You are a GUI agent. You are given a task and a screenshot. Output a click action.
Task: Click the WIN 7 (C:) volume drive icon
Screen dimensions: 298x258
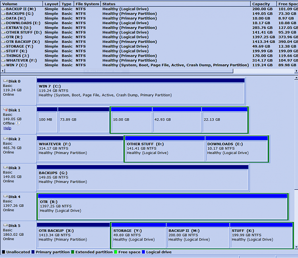(3, 65)
